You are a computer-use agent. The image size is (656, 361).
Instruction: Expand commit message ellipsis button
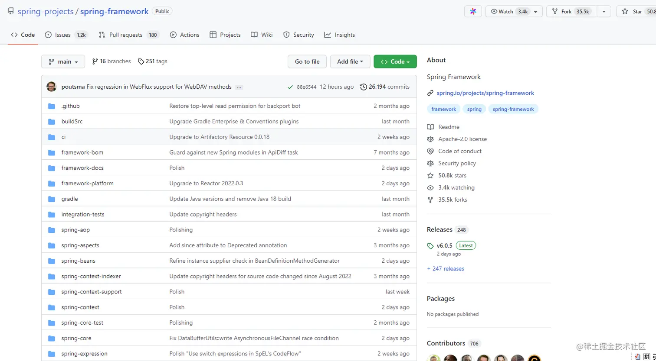click(239, 87)
